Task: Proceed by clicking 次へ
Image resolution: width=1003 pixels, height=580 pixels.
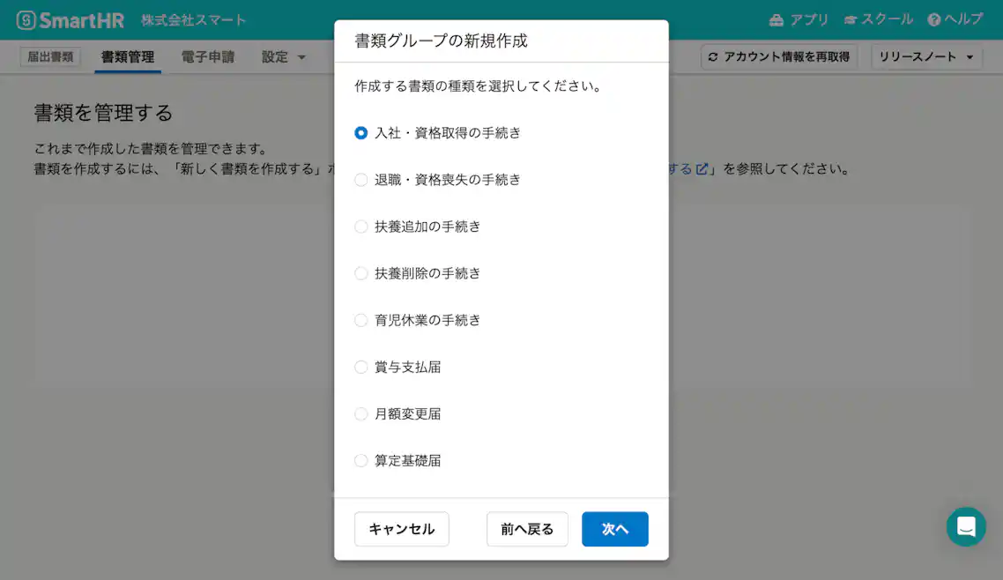Action: pos(614,529)
